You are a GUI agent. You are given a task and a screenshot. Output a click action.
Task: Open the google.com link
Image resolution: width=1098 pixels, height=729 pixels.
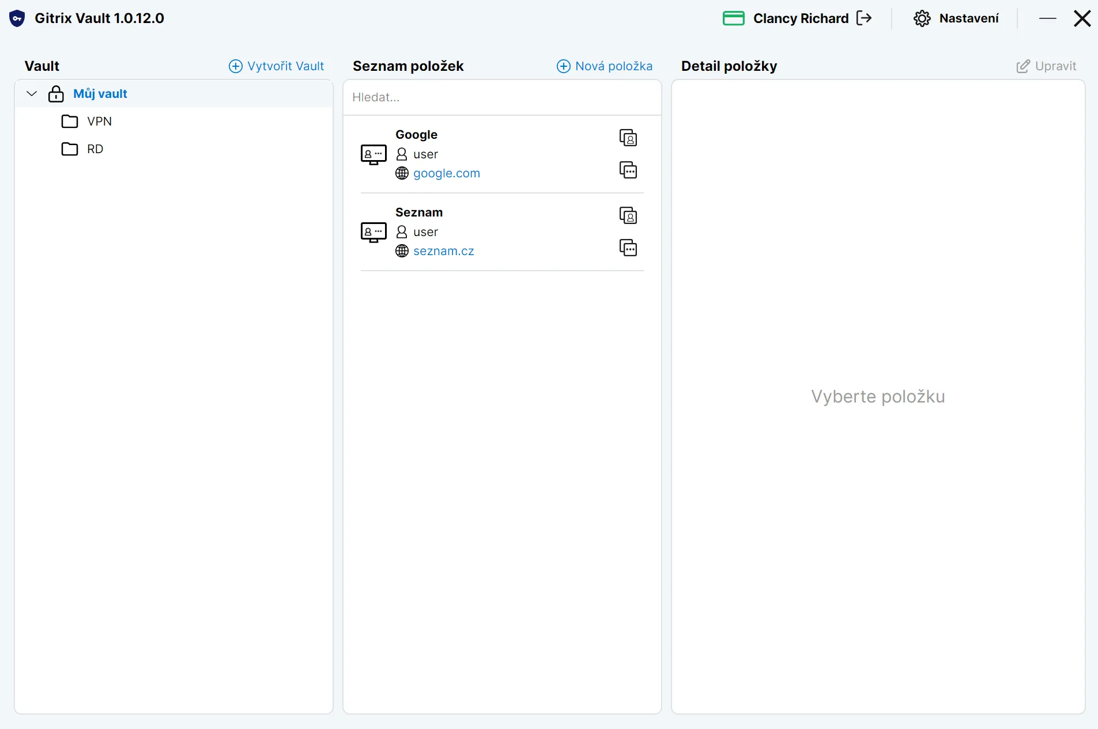(x=447, y=173)
